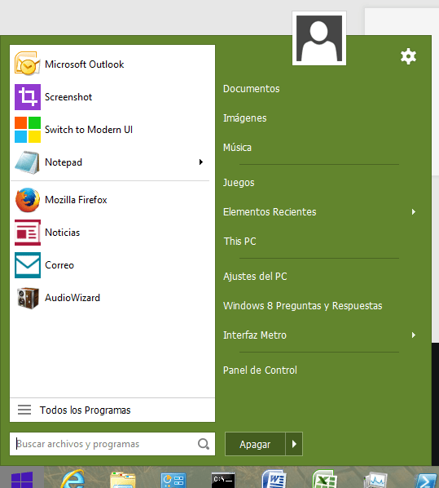Open This PC
This screenshot has height=488, width=439.
tap(239, 242)
